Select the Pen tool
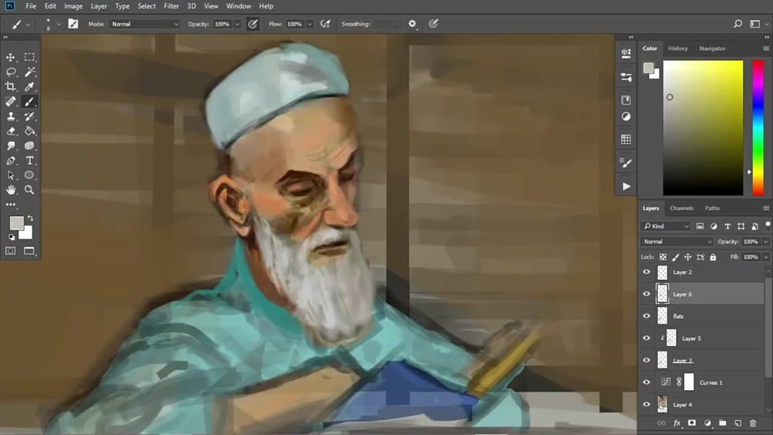Screen dimensions: 773x435 click(x=10, y=161)
